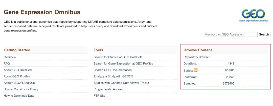Open About GEO2R Analysis

[19, 83]
